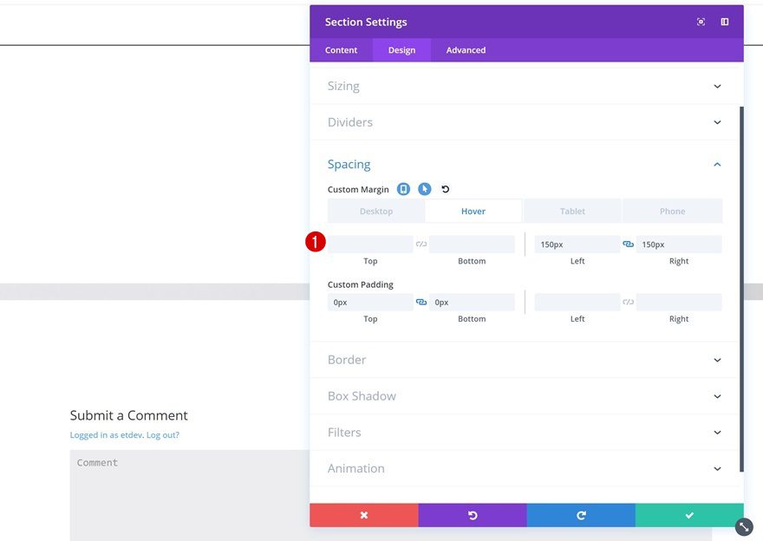Image resolution: width=763 pixels, height=541 pixels.
Task: Click the Custom Margin Top input field
Action: (x=370, y=244)
